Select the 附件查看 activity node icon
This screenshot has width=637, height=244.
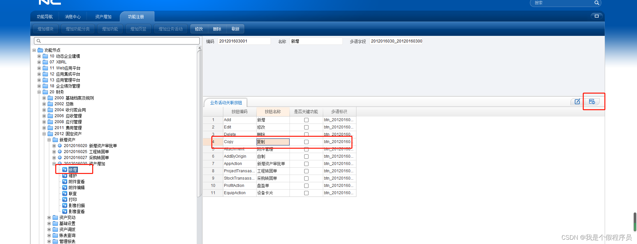pyautogui.click(x=65, y=182)
